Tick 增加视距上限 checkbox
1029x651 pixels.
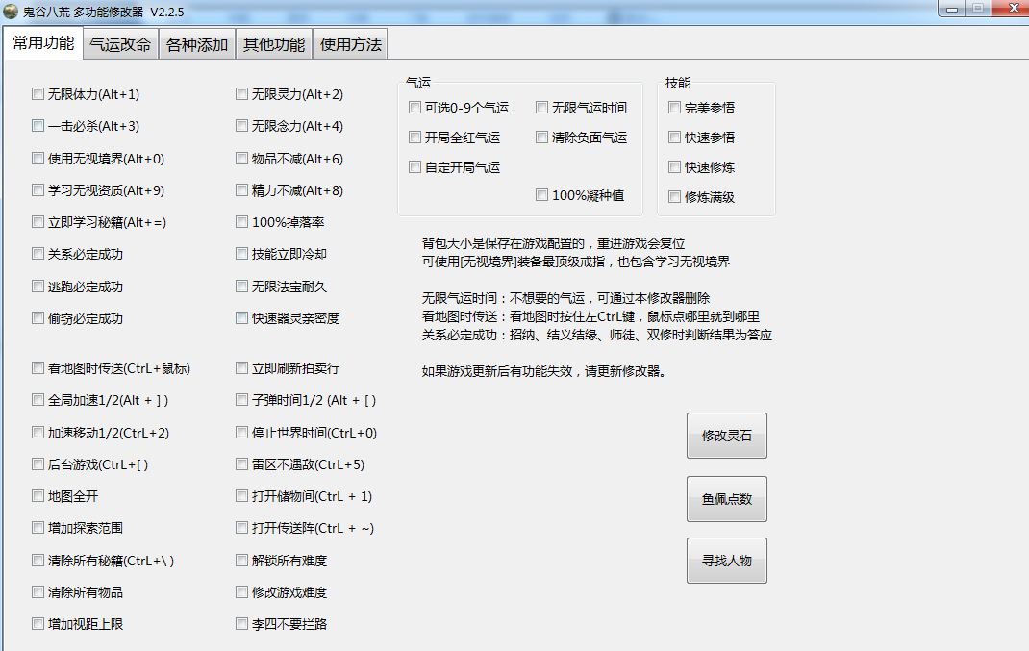(38, 624)
